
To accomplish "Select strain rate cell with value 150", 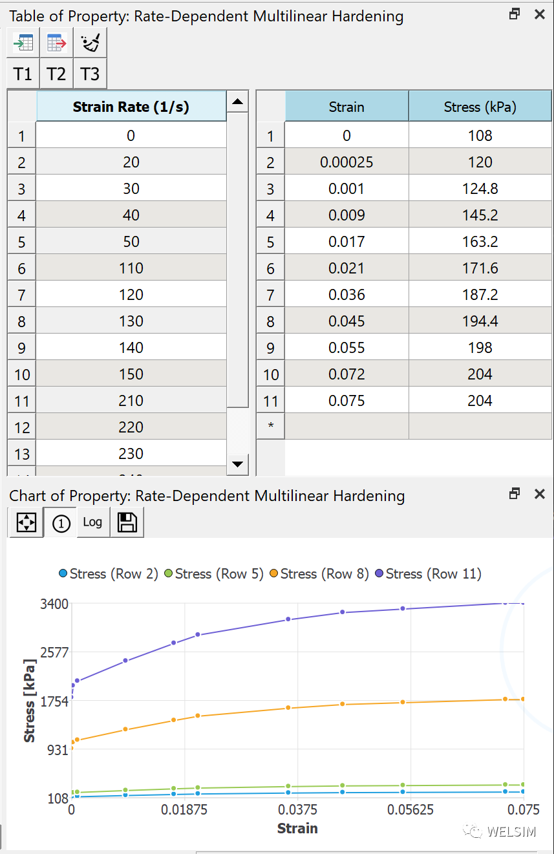I will [x=131, y=374].
